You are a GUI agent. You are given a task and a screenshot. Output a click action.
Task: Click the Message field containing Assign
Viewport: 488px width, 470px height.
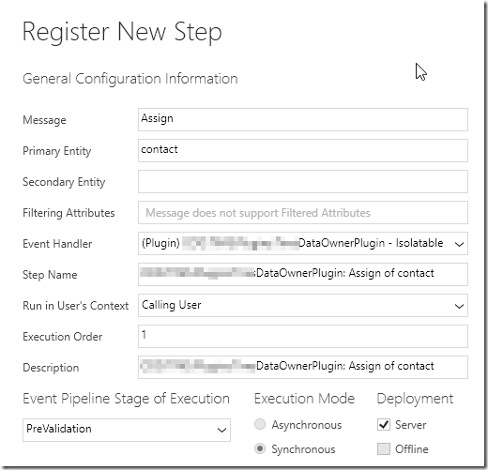click(303, 119)
